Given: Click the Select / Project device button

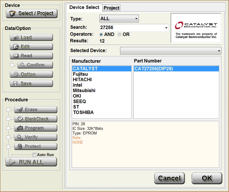Looking at the screenshot, I should pos(32,13).
